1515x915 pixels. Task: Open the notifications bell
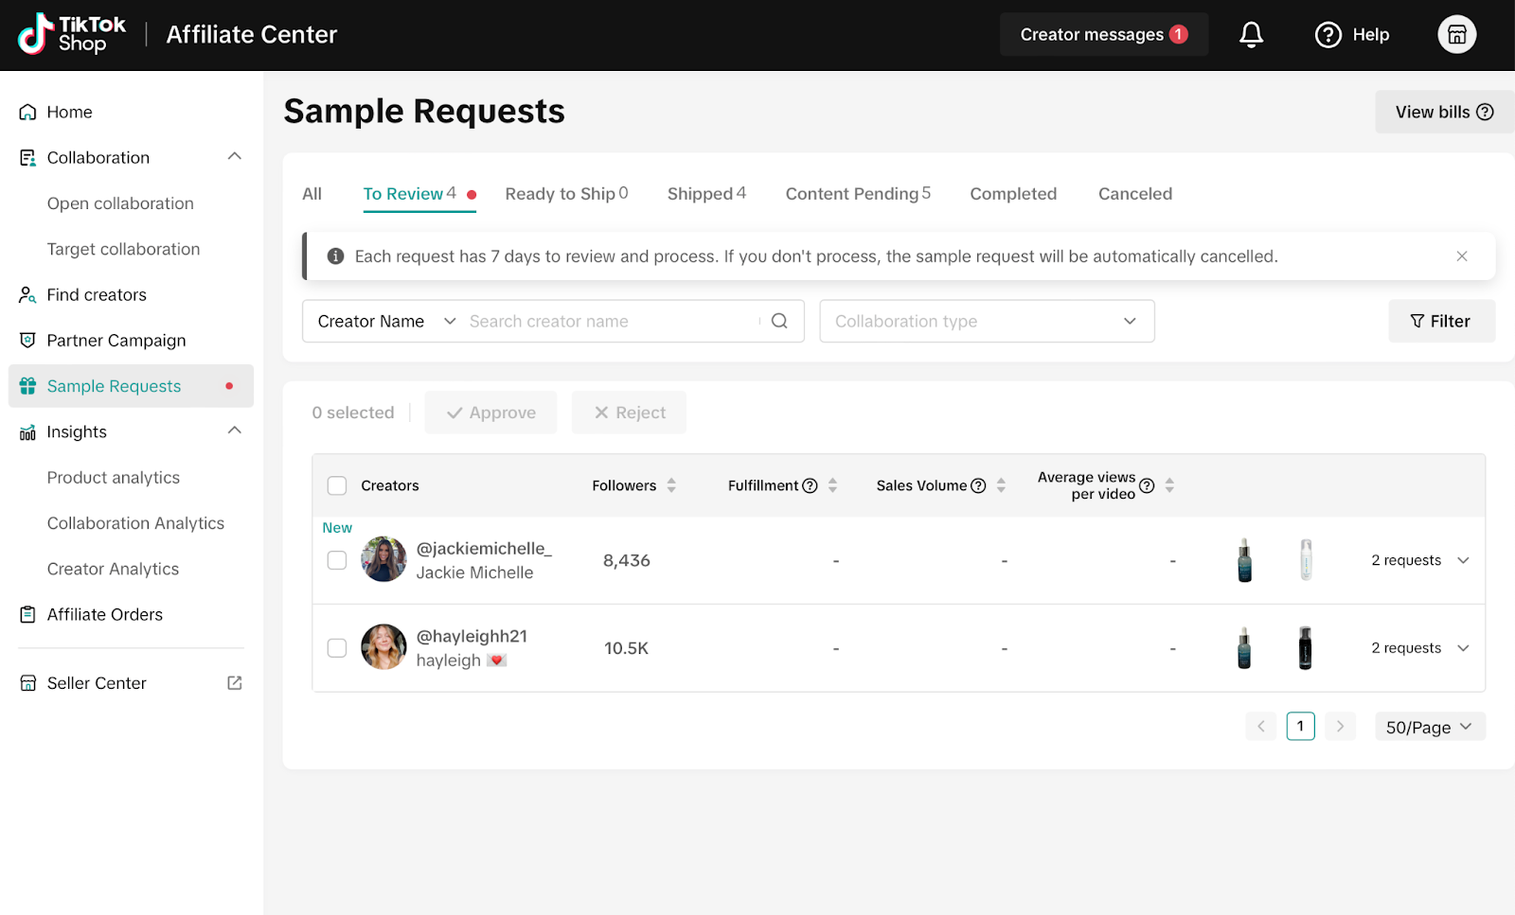[1251, 35]
